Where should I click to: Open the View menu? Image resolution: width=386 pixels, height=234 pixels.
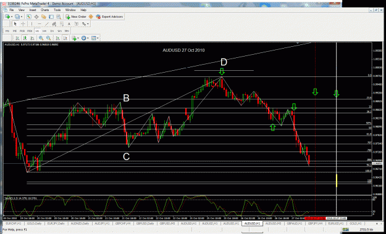22,10
